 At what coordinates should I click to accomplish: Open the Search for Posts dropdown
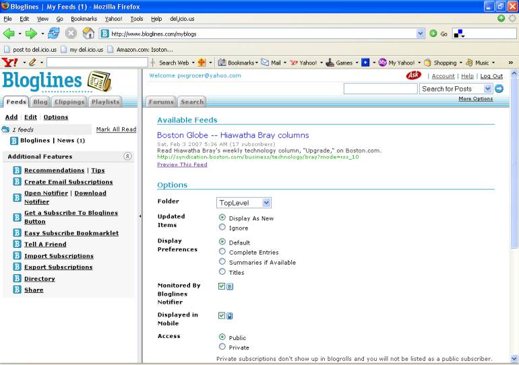(456, 89)
